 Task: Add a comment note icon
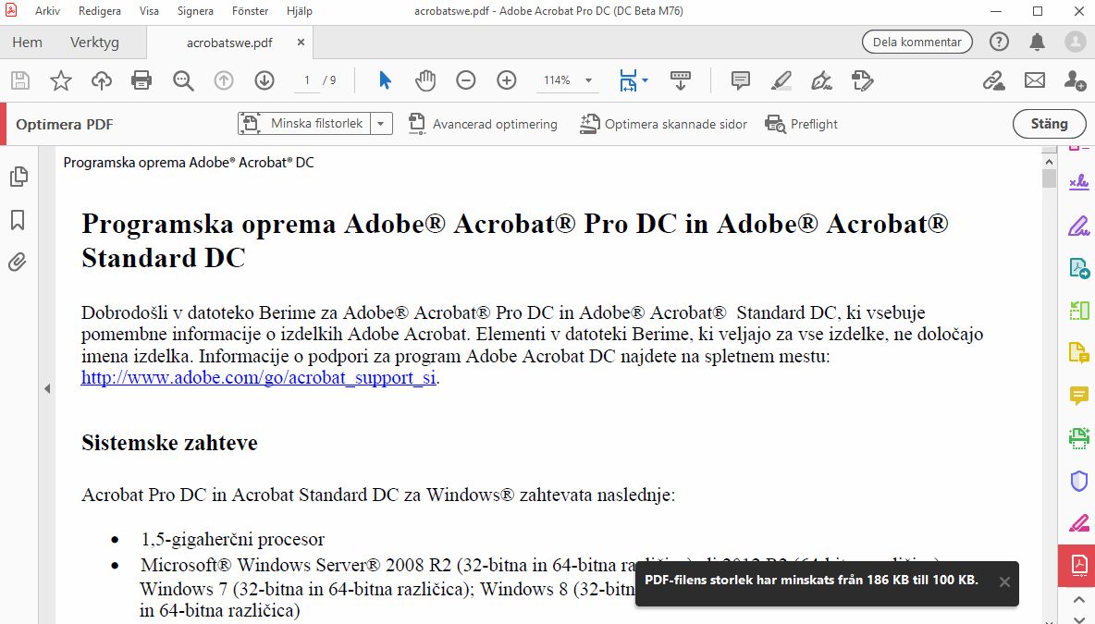point(740,81)
